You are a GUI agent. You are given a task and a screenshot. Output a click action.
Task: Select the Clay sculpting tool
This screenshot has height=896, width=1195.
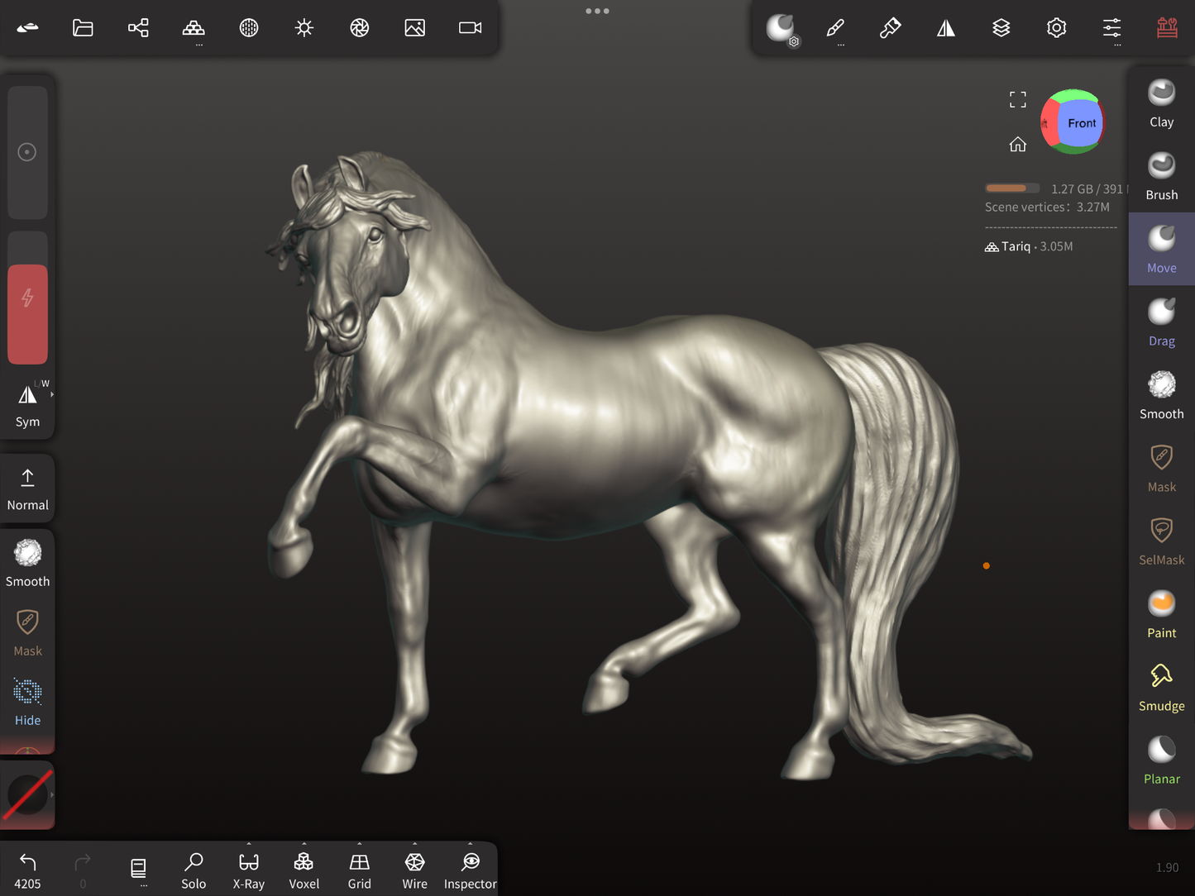pyautogui.click(x=1161, y=104)
